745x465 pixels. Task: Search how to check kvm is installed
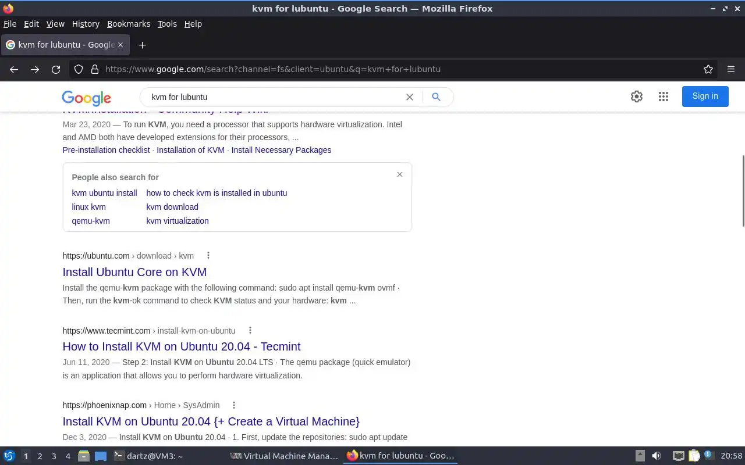tap(217, 193)
